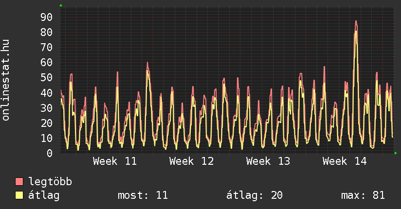Click the red legtöbb legend swatch
The height and width of the screenshot is (209, 401).
point(19,182)
